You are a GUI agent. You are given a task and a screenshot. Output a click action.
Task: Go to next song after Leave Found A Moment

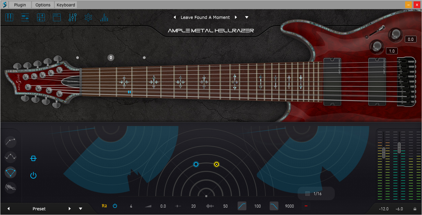coord(236,18)
